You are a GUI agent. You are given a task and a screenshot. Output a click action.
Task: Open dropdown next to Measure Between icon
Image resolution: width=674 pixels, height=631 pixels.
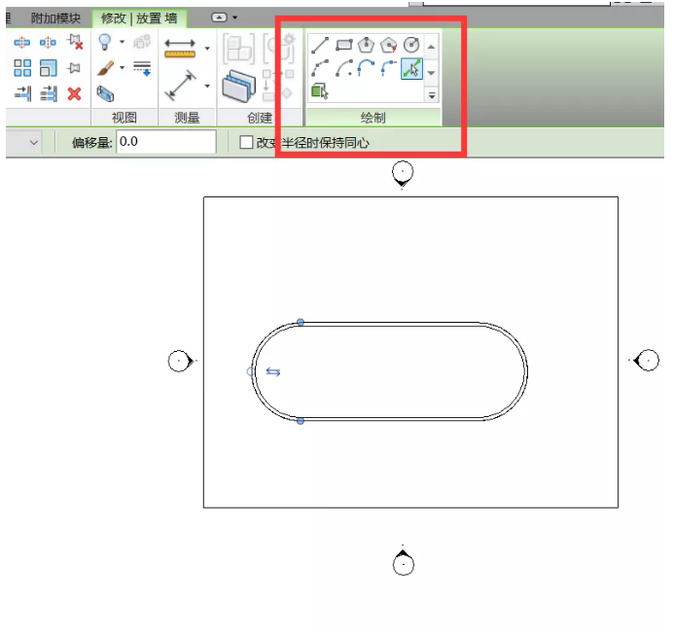[x=207, y=86]
